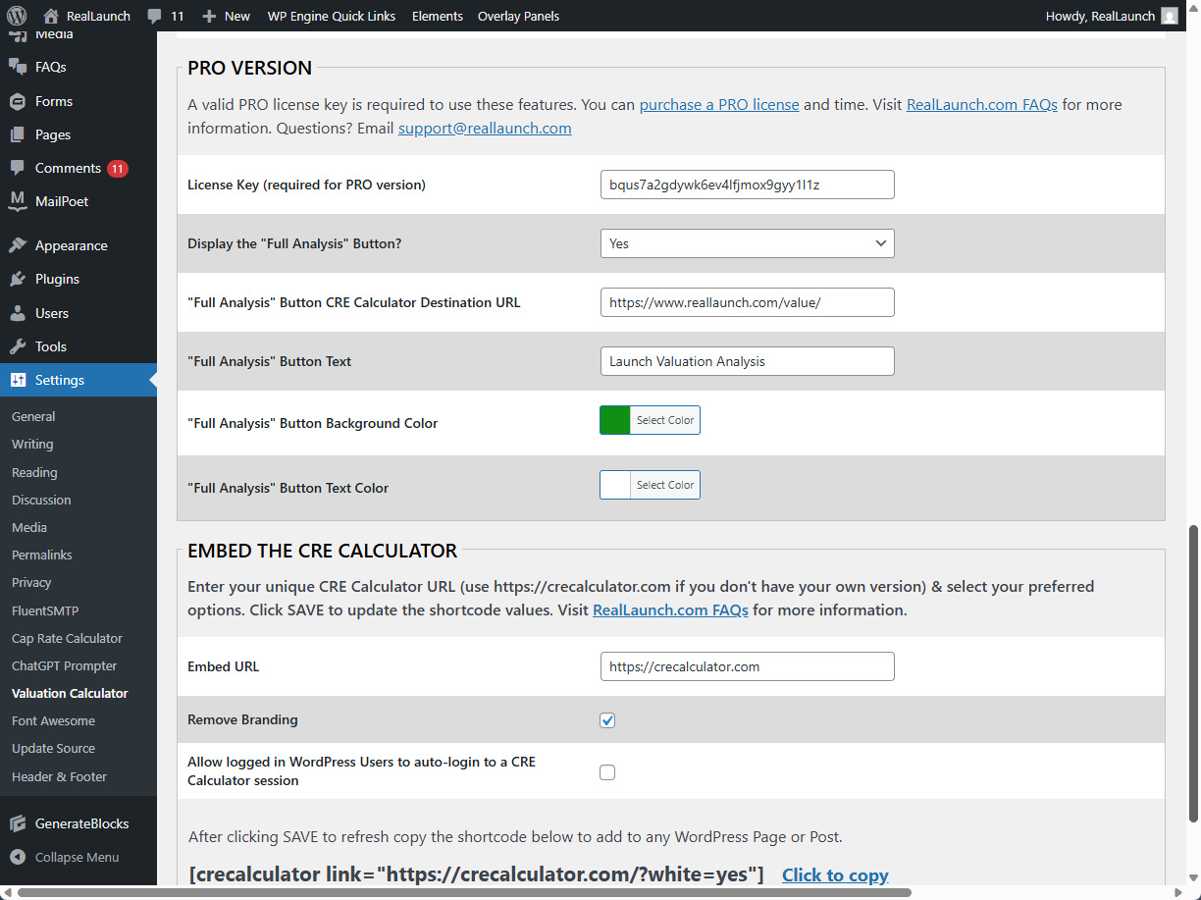
Task: Click the License Key input field
Action: 747,185
